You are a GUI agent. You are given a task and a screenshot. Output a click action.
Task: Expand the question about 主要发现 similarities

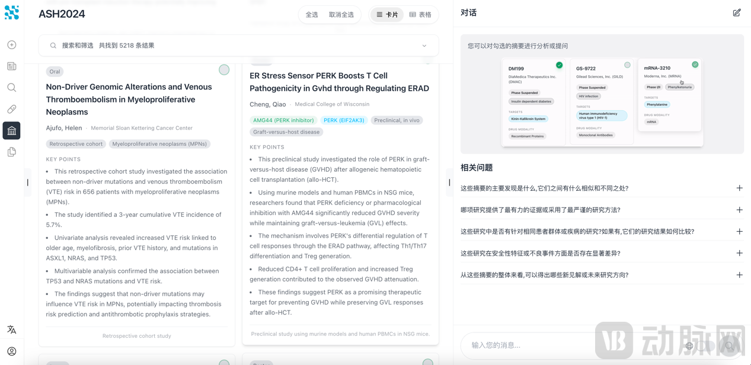click(739, 188)
